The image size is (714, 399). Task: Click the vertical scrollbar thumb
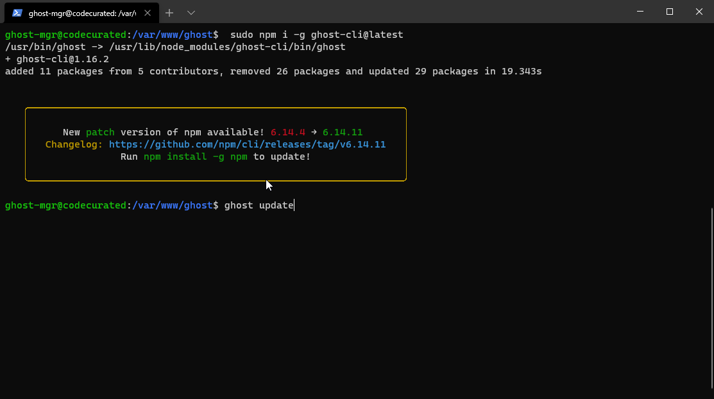click(x=711, y=298)
